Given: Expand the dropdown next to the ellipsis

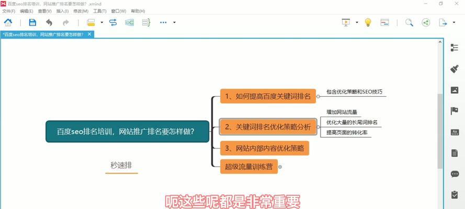Looking at the screenshot, I should (x=174, y=22).
